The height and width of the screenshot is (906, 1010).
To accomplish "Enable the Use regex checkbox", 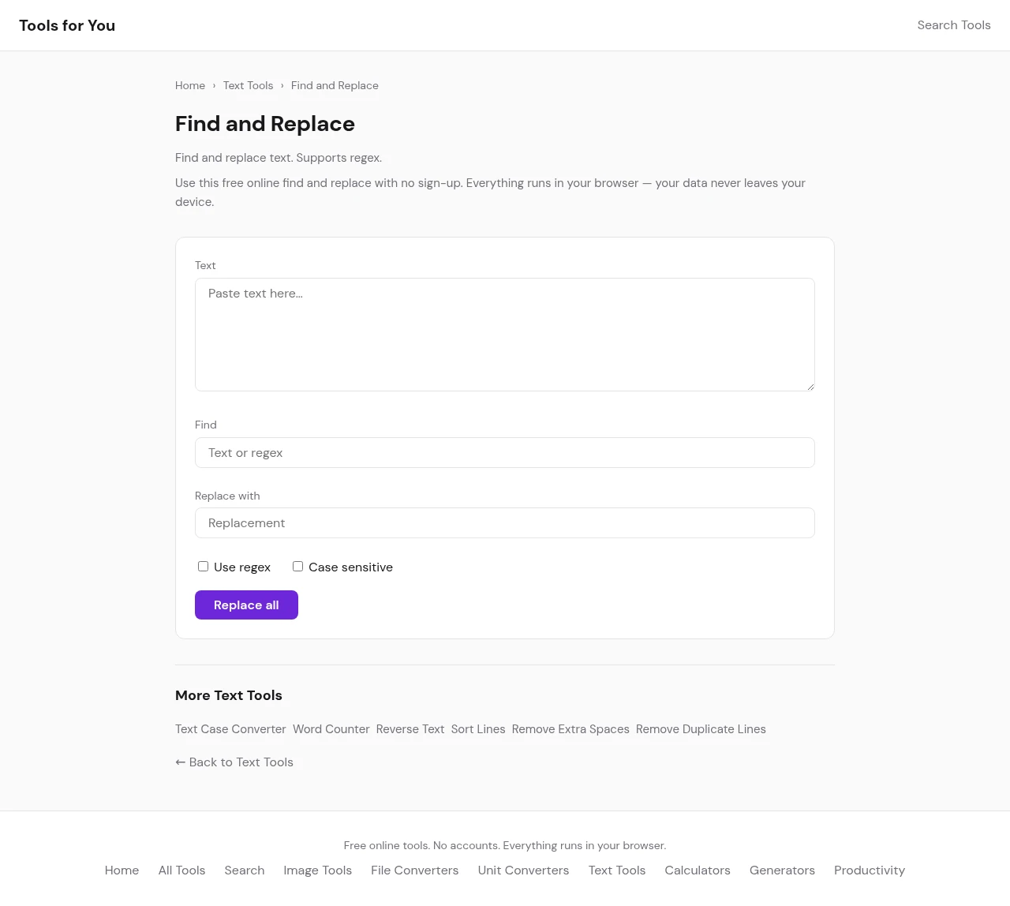I will coord(203,567).
